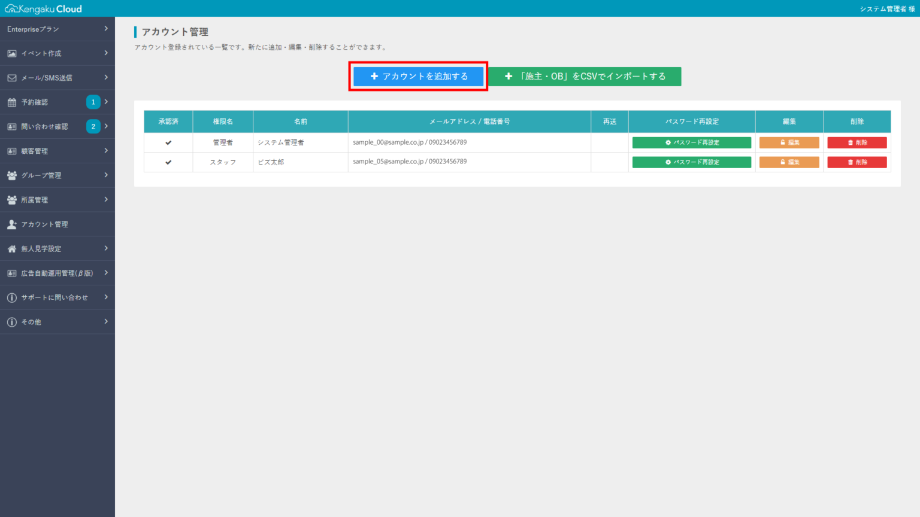
Task: Open 広告自動運用管理(β版) menu item
Action: [x=57, y=273]
